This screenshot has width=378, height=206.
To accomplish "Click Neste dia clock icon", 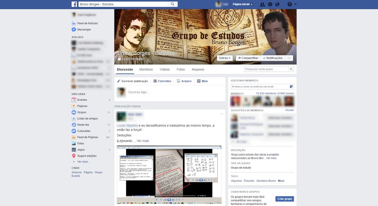I will (74, 125).
